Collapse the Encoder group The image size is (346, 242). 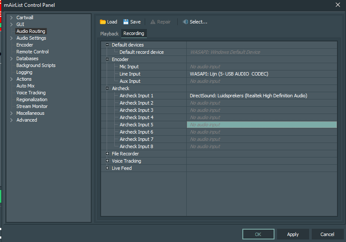tap(107, 59)
